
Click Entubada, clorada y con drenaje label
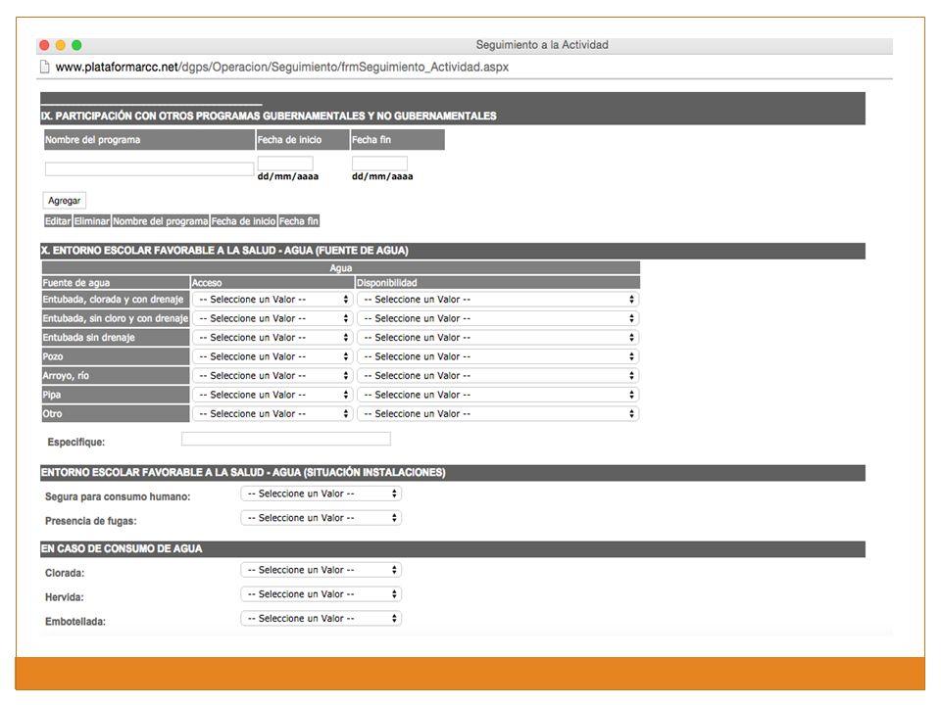pos(114,300)
